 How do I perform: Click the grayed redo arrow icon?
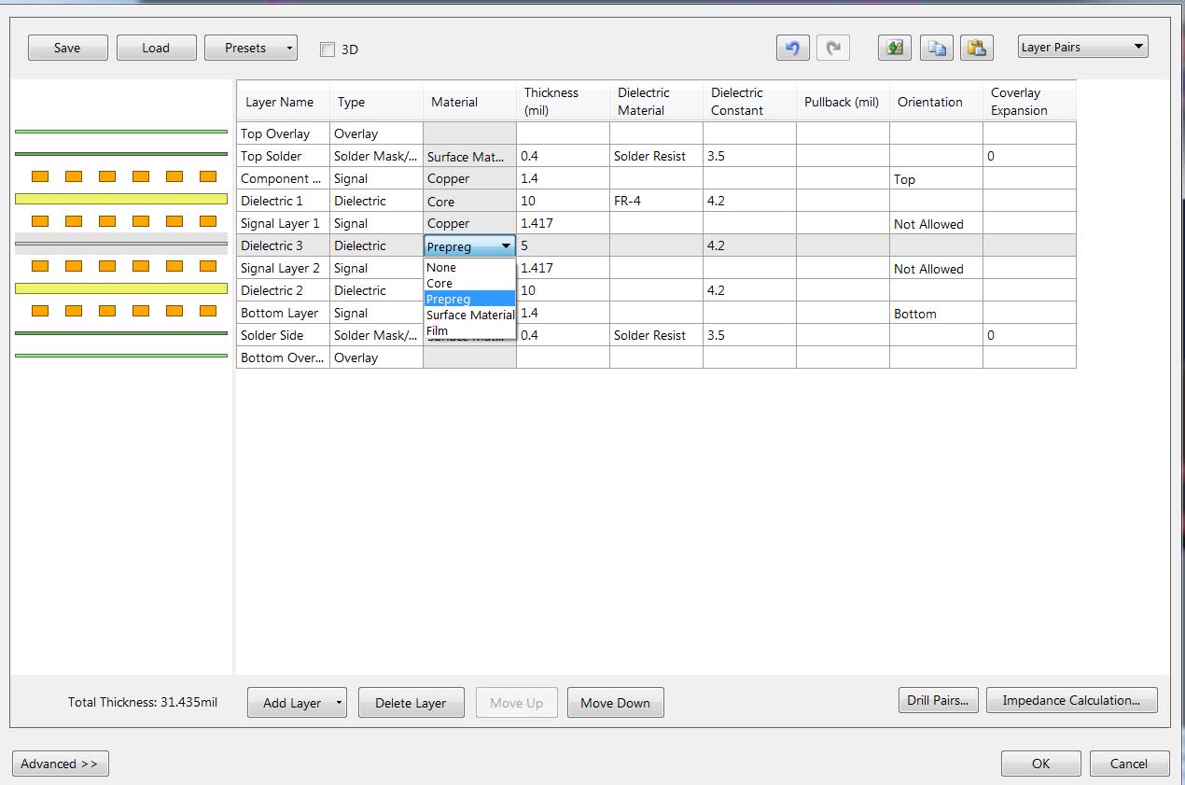coord(833,49)
